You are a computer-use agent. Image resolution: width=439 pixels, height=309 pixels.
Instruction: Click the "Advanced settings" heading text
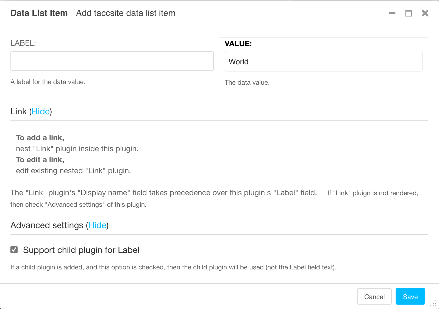[47, 225]
